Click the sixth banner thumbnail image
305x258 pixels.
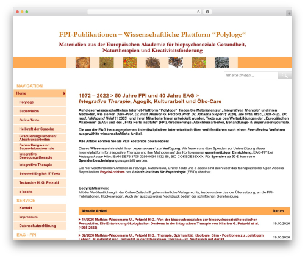pos(199,62)
